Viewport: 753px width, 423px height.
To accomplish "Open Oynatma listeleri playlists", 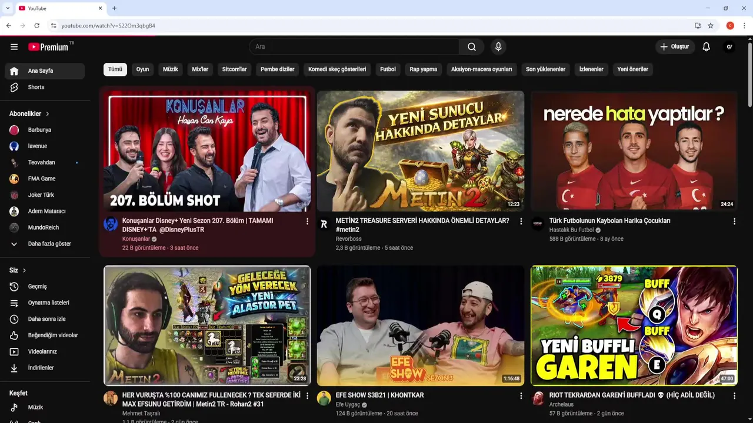I will (45, 303).
